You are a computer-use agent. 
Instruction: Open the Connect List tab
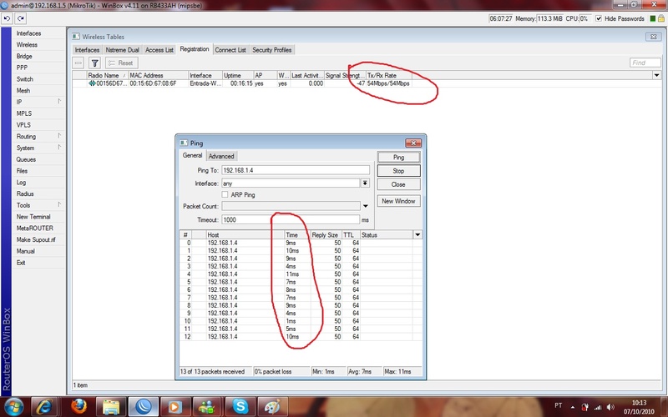[230, 50]
